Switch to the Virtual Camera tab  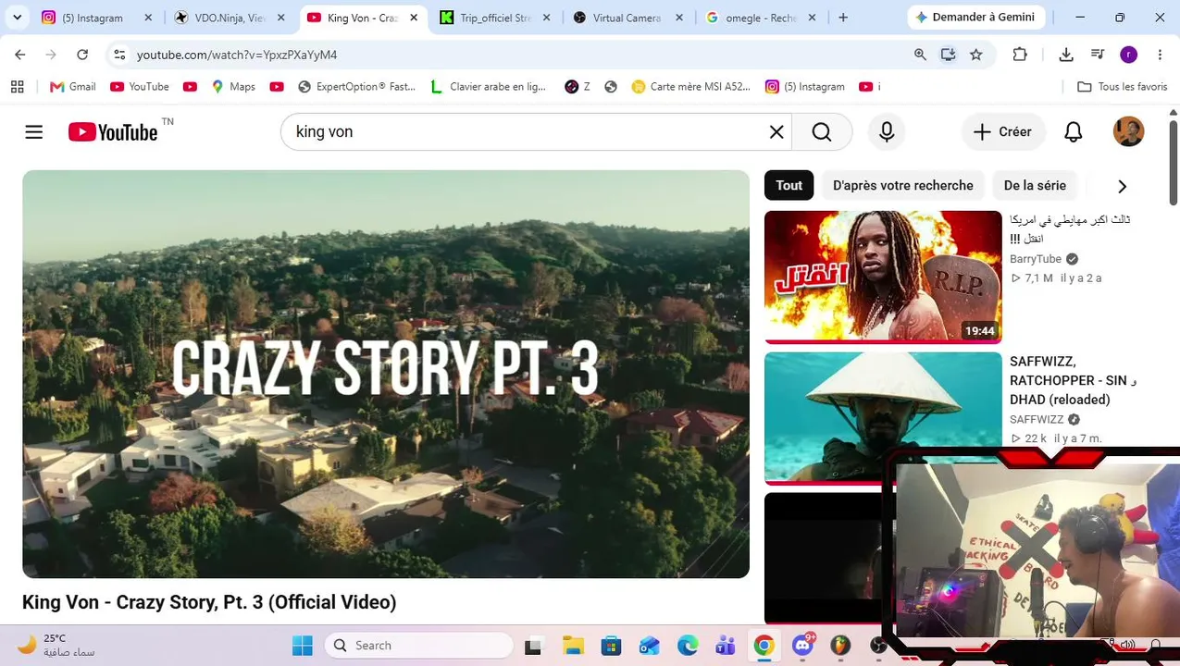pos(627,18)
